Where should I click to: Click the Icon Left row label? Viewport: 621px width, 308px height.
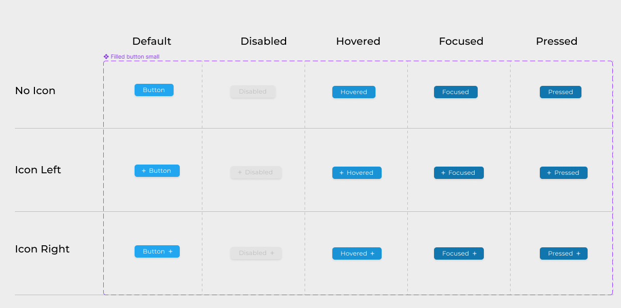[x=38, y=170]
